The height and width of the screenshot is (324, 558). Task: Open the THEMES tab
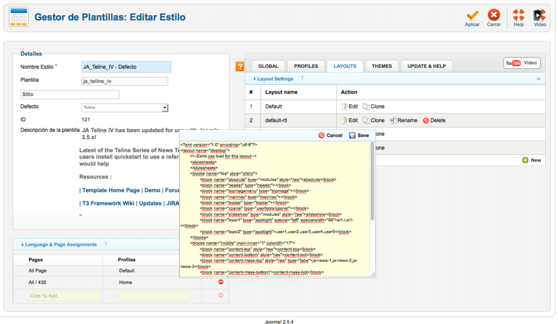[x=382, y=66]
